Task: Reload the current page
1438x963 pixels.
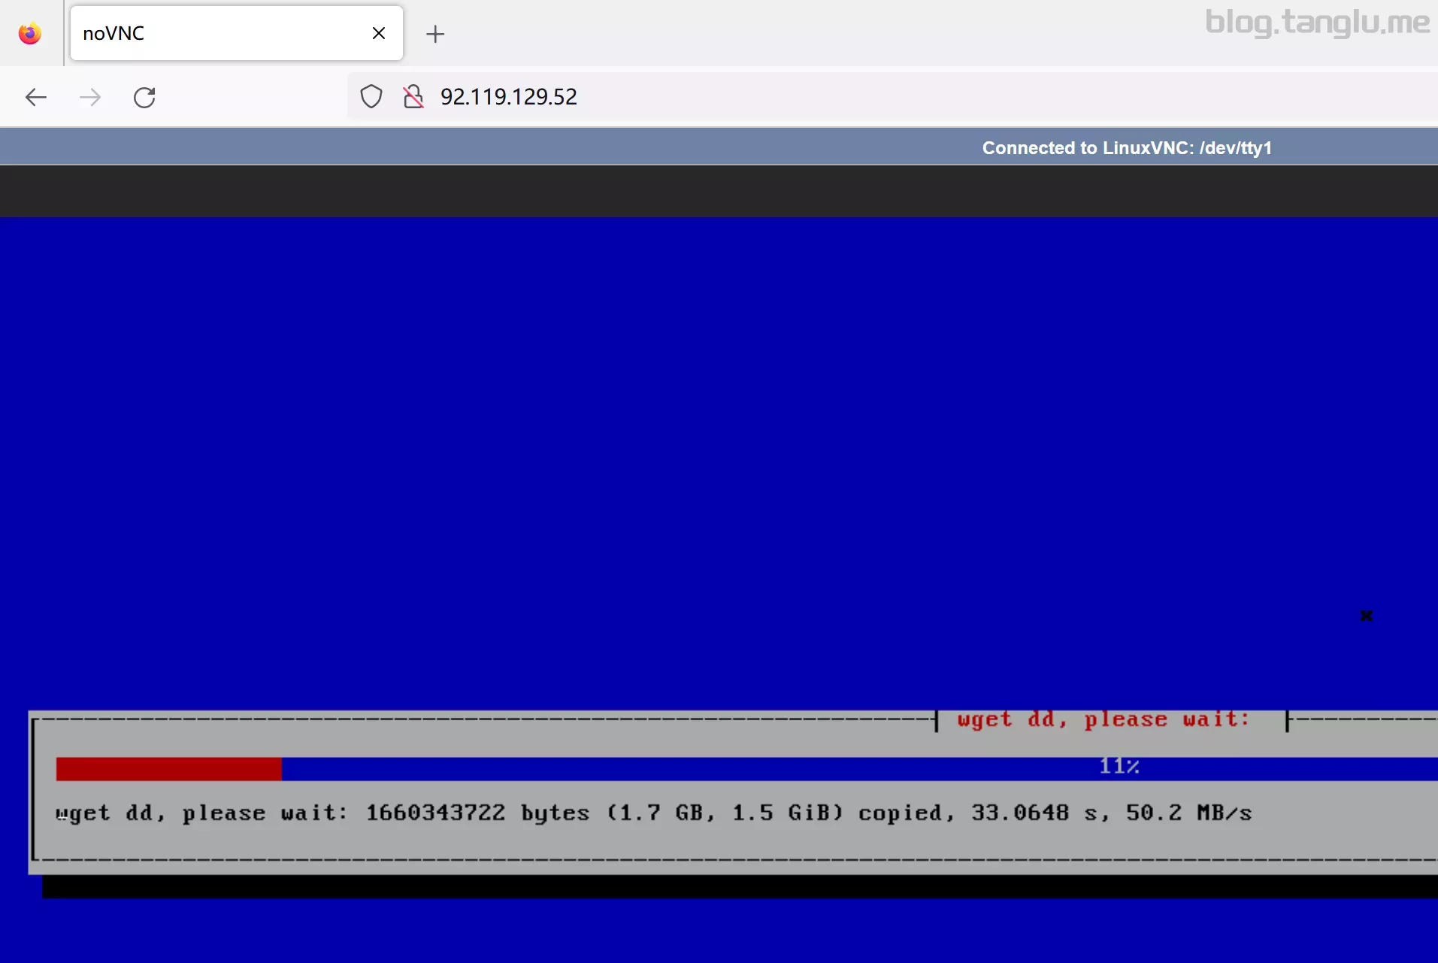Action: point(144,97)
